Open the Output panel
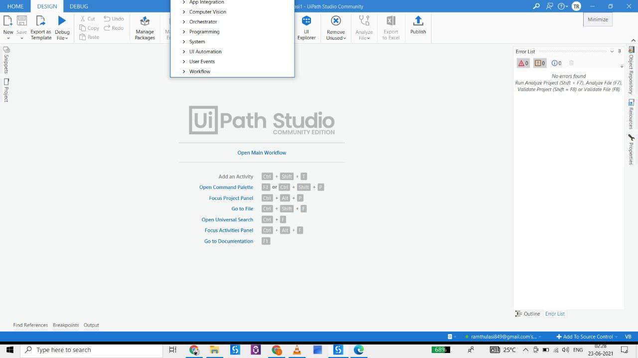Screen dimensions: 638x358 [91, 325]
